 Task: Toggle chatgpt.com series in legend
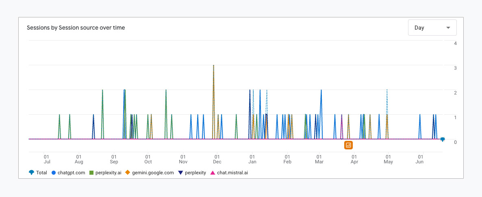coord(71,173)
